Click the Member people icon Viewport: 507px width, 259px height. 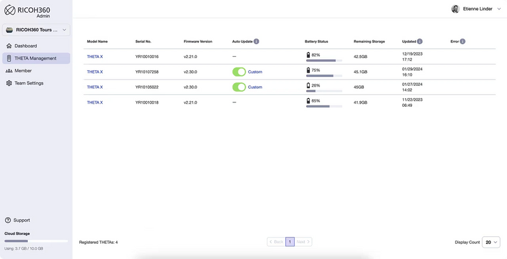[8, 71]
